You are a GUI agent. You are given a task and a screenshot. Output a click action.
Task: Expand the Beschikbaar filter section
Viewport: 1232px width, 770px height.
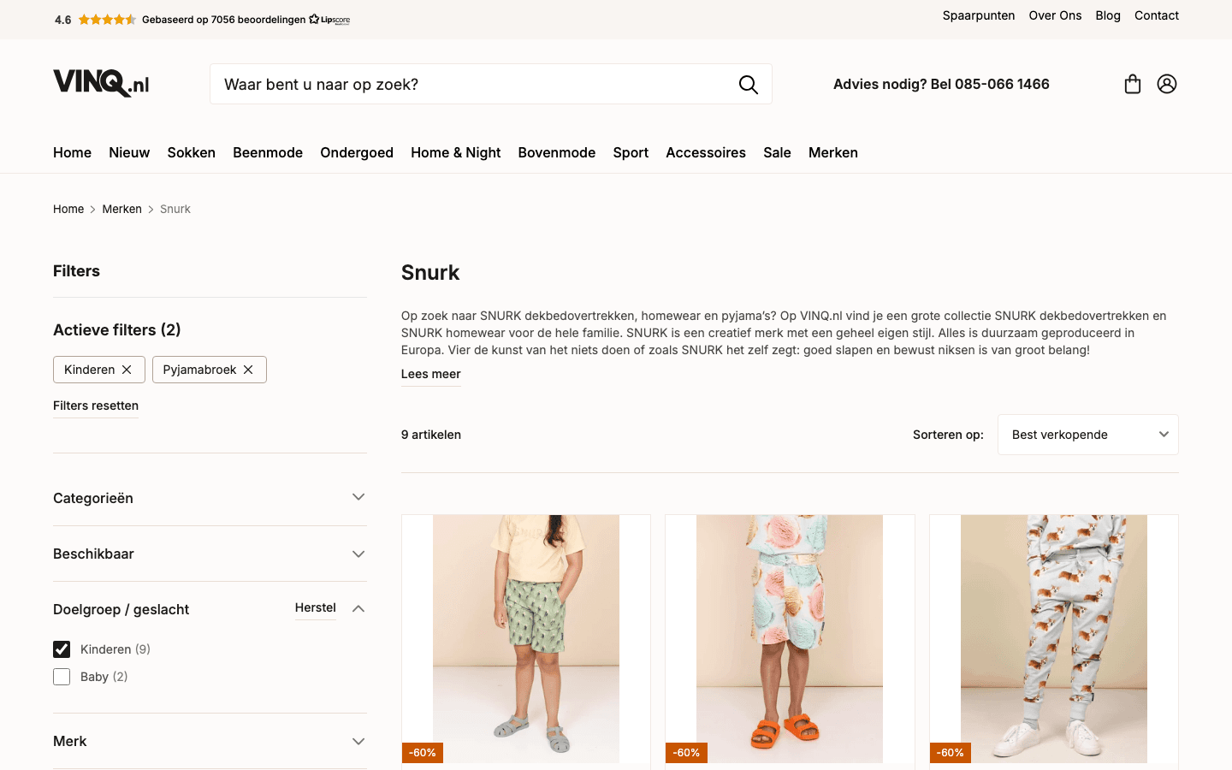tap(210, 554)
